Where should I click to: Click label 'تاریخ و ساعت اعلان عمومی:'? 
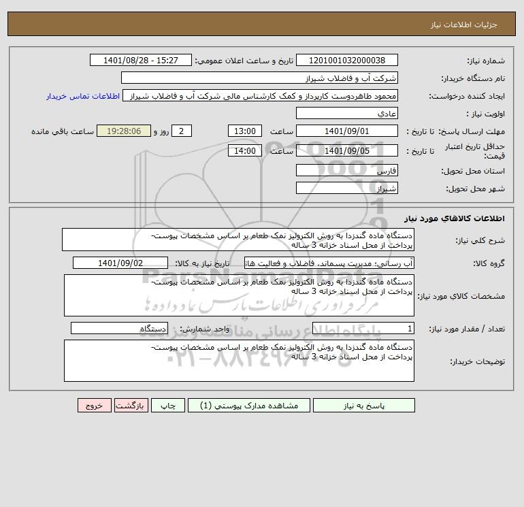click(244, 61)
